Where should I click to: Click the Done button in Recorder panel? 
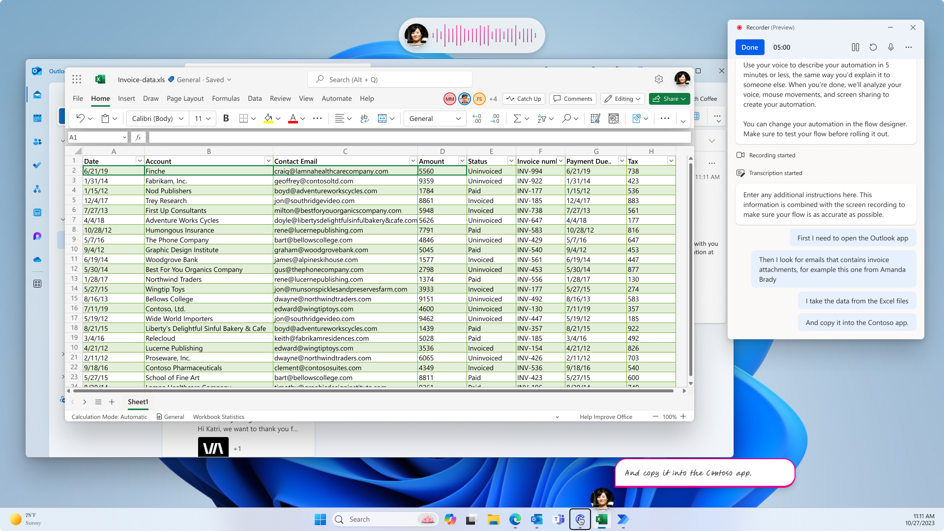(750, 47)
